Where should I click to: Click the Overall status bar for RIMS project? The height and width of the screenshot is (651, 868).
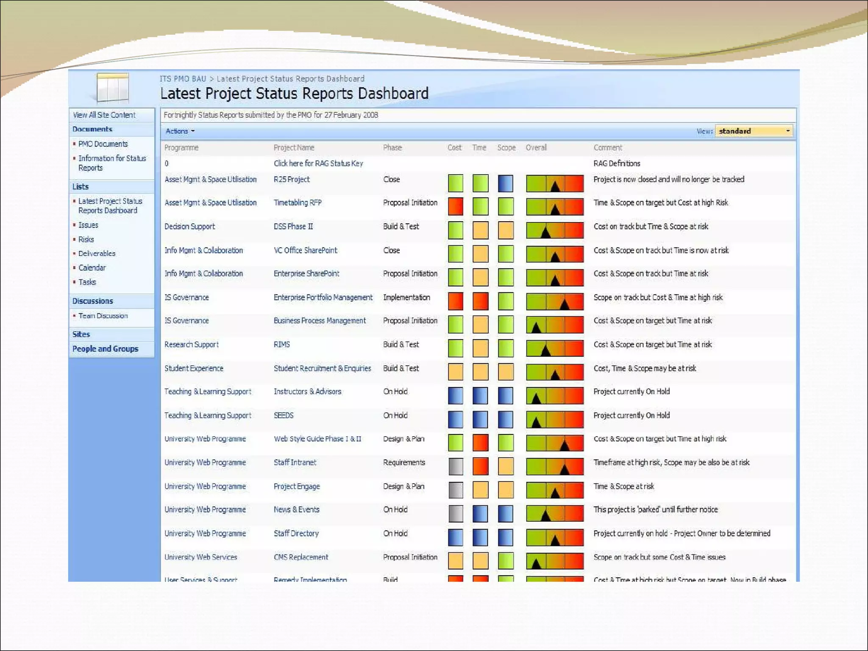(x=555, y=348)
